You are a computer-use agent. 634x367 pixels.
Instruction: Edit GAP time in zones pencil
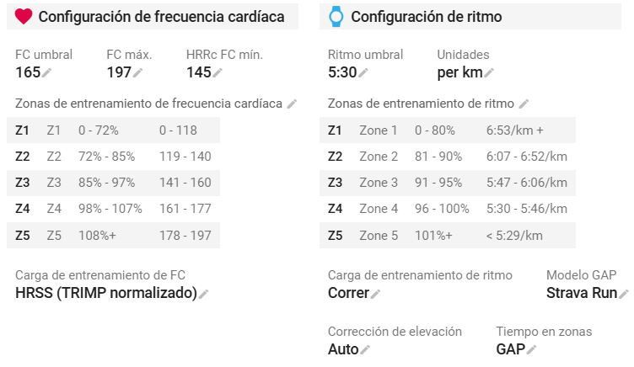(532, 349)
